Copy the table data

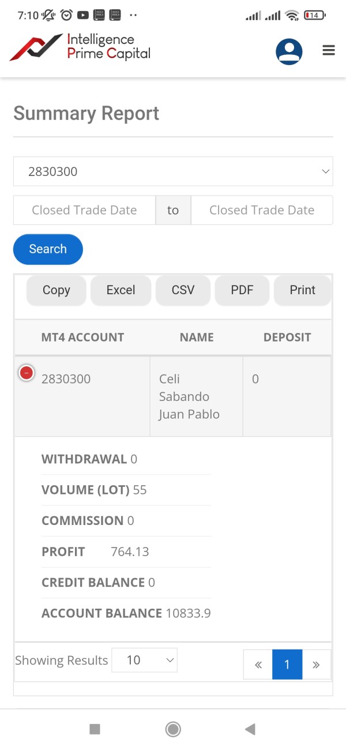coord(56,290)
